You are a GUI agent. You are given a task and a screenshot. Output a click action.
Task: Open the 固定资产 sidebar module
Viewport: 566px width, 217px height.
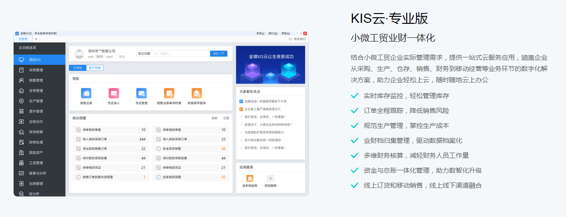[39, 153]
